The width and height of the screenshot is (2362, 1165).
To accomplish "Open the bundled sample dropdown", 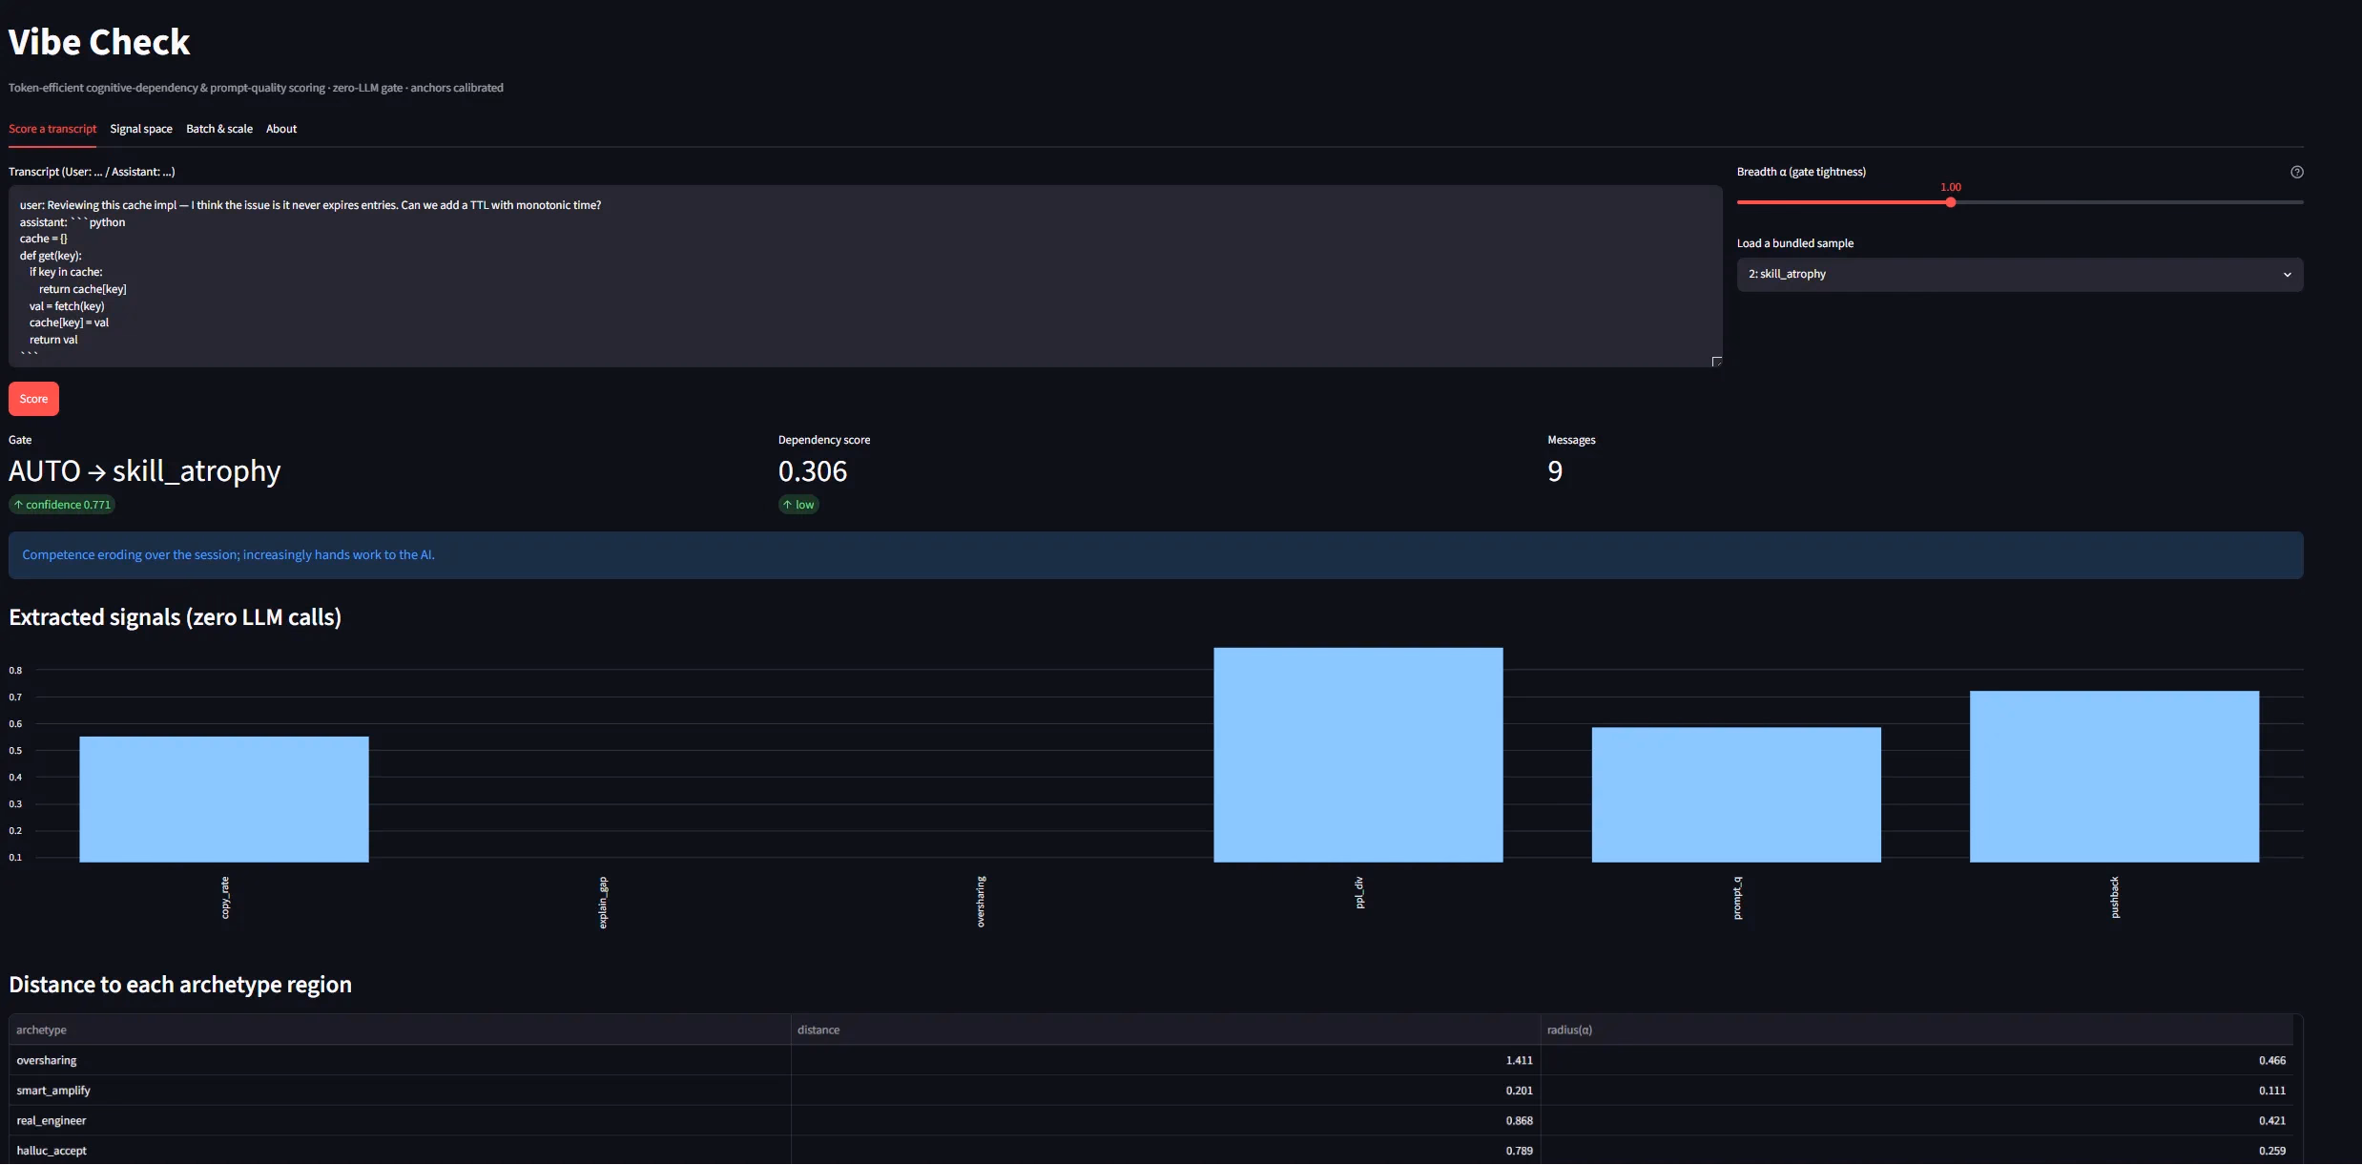I will click(x=2020, y=275).
